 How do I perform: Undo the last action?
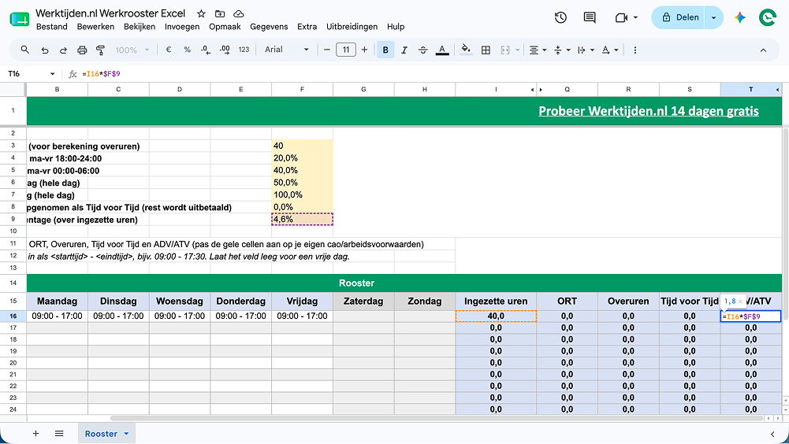(x=45, y=50)
